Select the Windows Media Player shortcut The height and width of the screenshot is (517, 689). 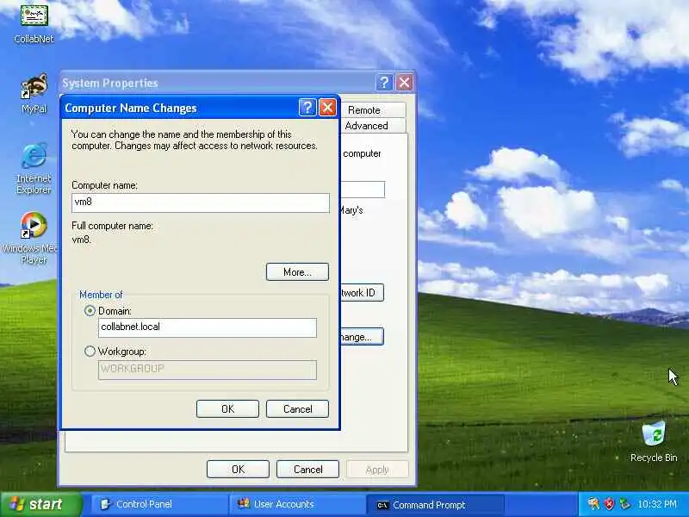31,238
